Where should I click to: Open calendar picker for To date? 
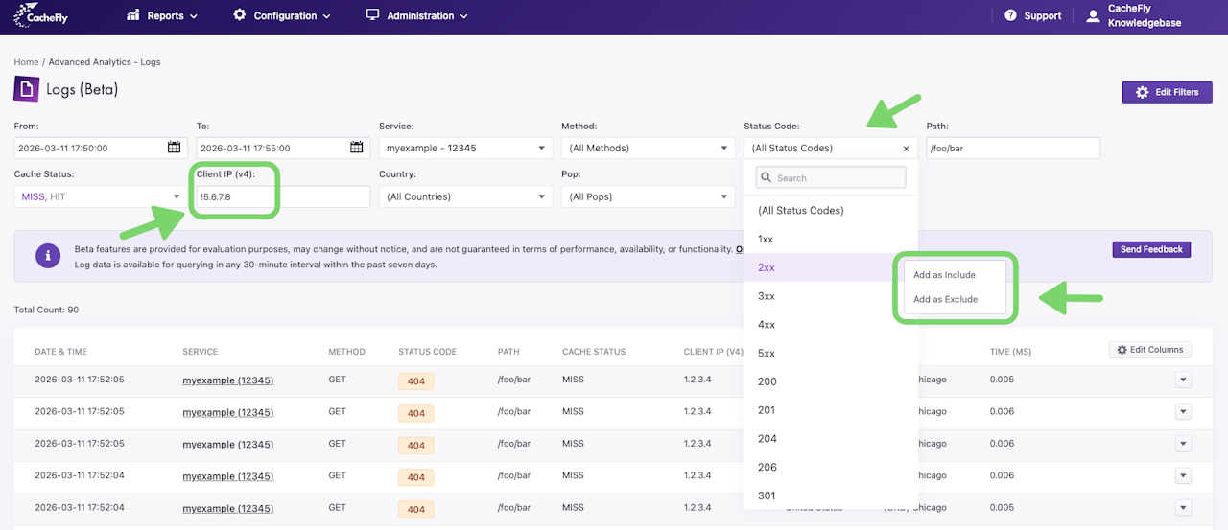pos(356,148)
